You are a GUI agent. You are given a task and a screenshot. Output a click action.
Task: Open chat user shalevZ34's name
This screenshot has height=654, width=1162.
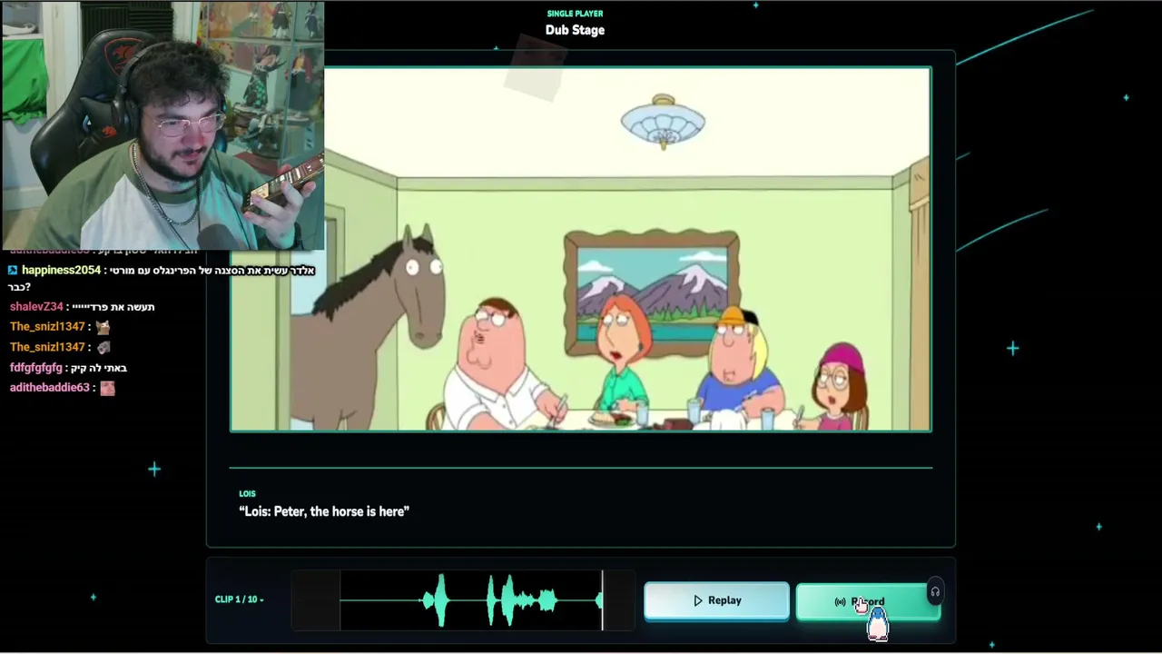pyautogui.click(x=36, y=307)
